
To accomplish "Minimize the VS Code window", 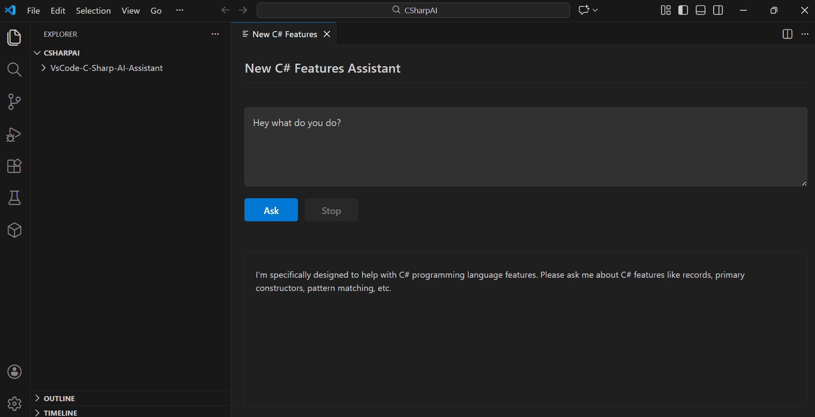I will pos(744,10).
